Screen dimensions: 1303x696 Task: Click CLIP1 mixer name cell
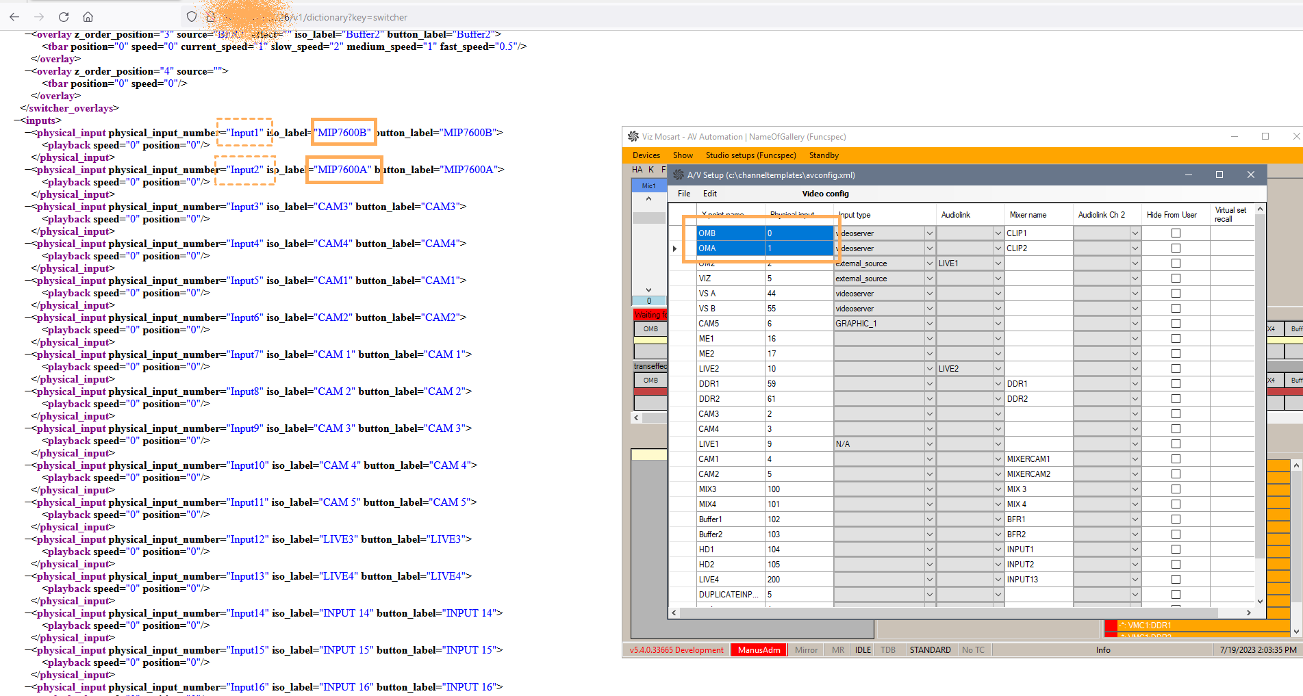[x=1039, y=233]
